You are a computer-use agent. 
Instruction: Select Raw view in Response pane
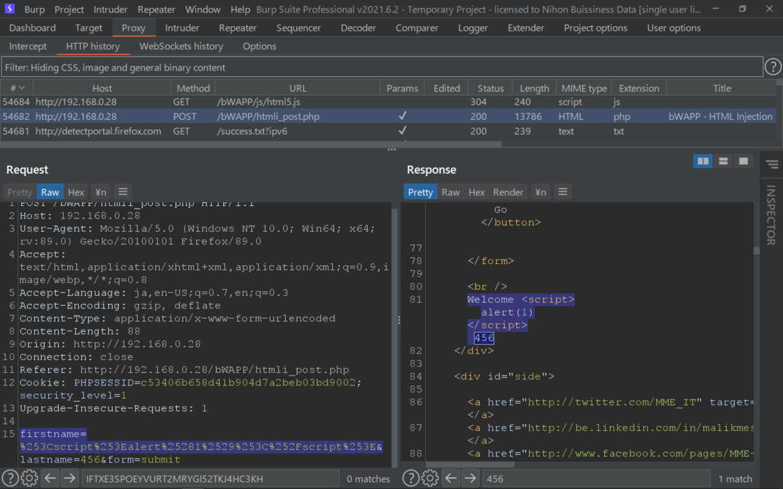tap(451, 192)
